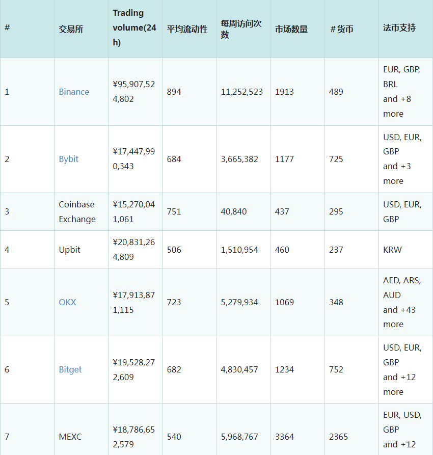Select weekly visits 11,252,523
The width and height of the screenshot is (433, 455).
click(x=242, y=92)
